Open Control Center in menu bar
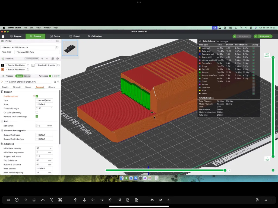 (251, 28)
